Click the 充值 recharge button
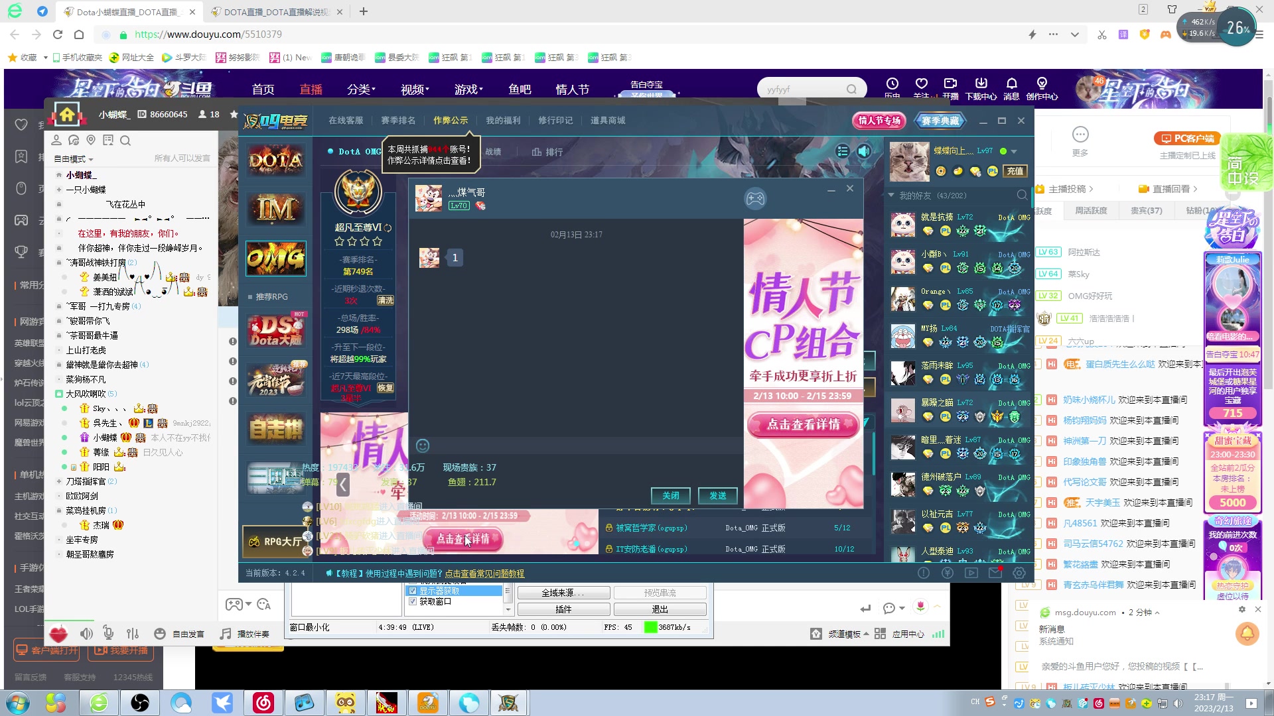Viewport: 1274px width, 716px height. (x=1015, y=171)
